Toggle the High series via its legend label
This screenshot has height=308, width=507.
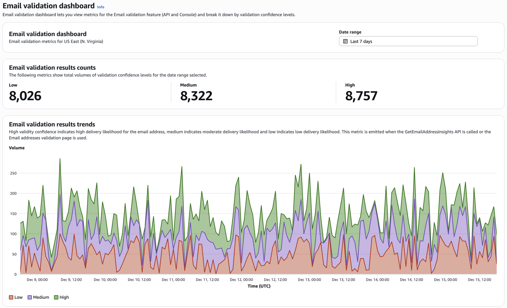64,297
